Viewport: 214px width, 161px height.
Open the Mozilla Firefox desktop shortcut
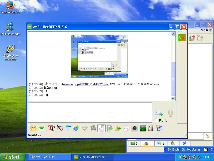point(10,7)
